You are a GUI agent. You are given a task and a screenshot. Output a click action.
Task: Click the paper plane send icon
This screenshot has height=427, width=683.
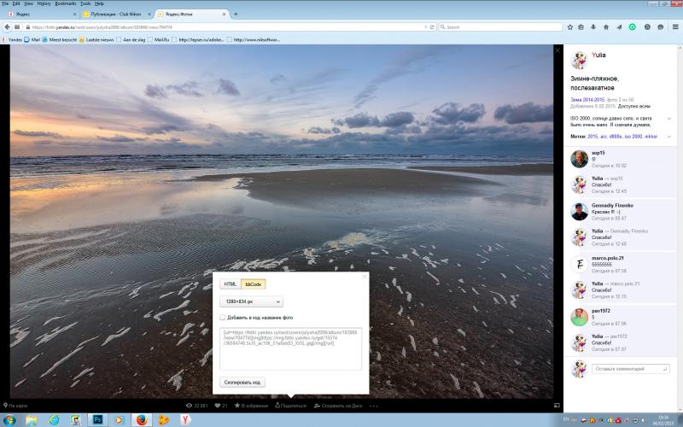pyautogui.click(x=619, y=27)
